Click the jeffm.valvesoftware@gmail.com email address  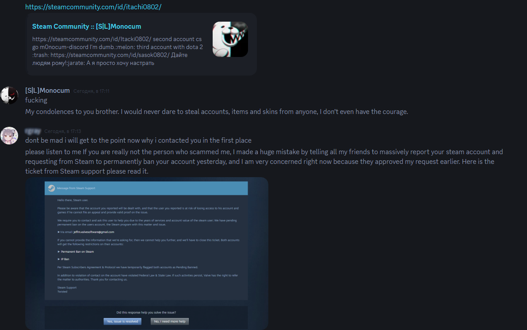[x=94, y=232]
